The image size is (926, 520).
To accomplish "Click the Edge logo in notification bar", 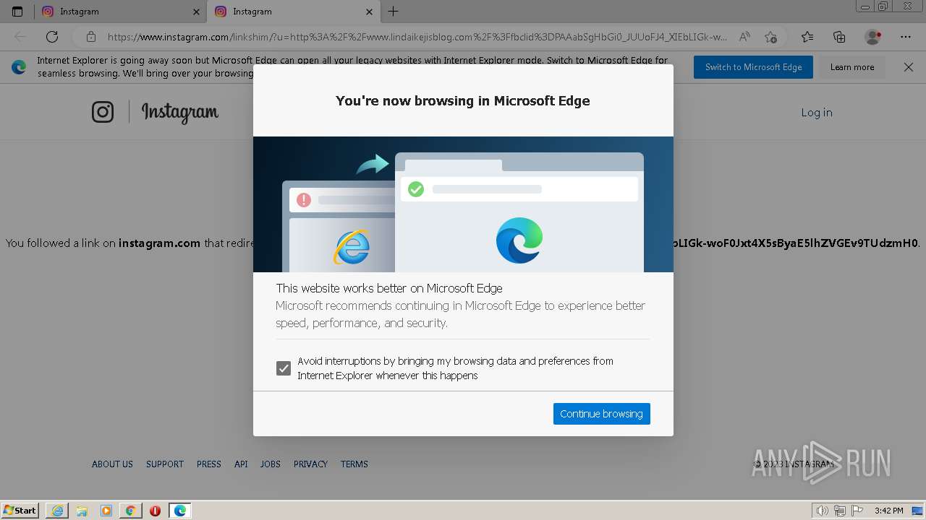I will tap(19, 67).
